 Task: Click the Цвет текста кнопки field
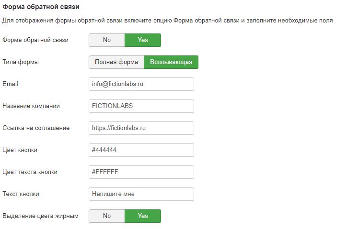[x=141, y=172]
